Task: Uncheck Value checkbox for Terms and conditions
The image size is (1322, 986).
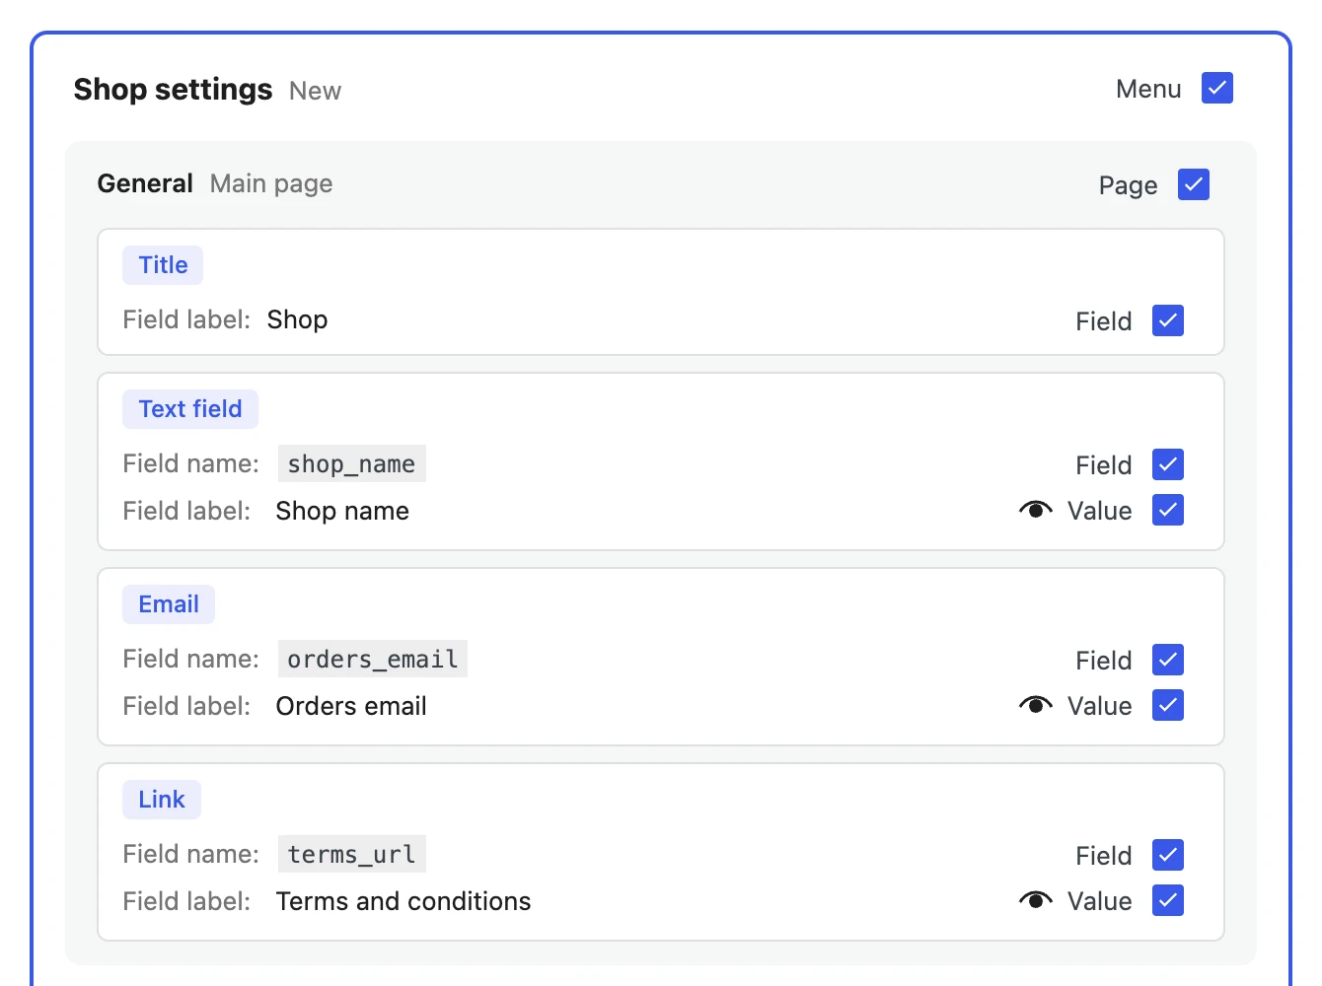Action: (1167, 900)
